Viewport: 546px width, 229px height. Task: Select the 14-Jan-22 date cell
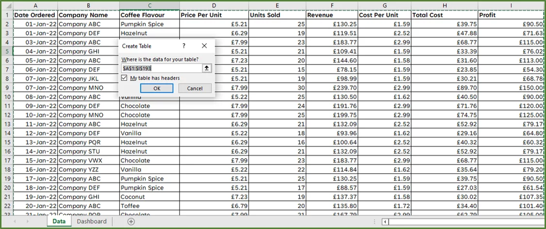point(35,151)
